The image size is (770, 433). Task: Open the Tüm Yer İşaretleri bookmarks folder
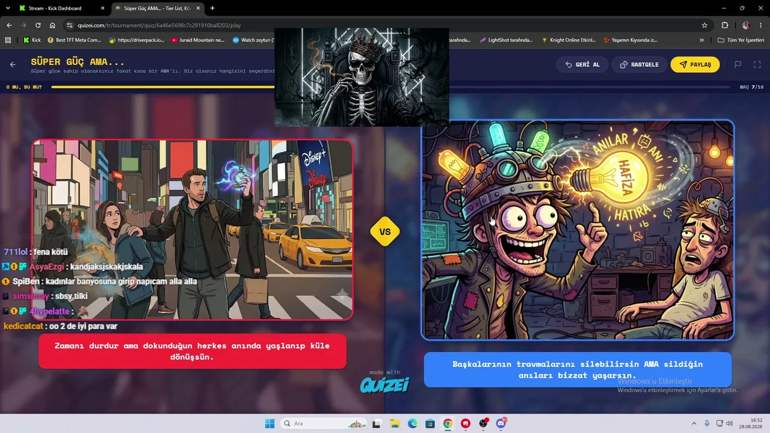coord(741,40)
